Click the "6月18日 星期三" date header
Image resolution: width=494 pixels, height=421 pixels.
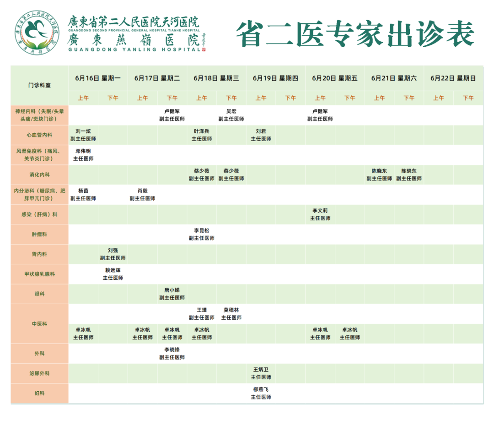click(216, 78)
